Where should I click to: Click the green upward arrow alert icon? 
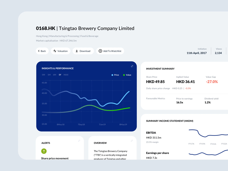pyautogui.click(x=44, y=151)
